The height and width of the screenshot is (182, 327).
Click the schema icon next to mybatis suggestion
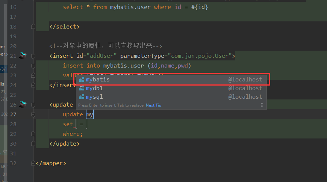pyautogui.click(x=82, y=80)
